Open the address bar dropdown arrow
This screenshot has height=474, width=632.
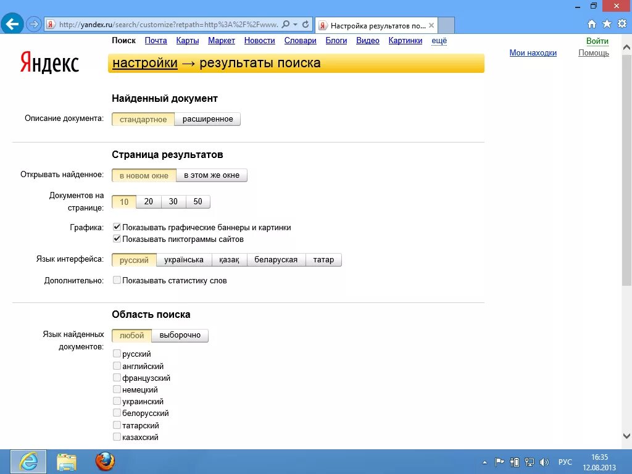click(x=295, y=24)
